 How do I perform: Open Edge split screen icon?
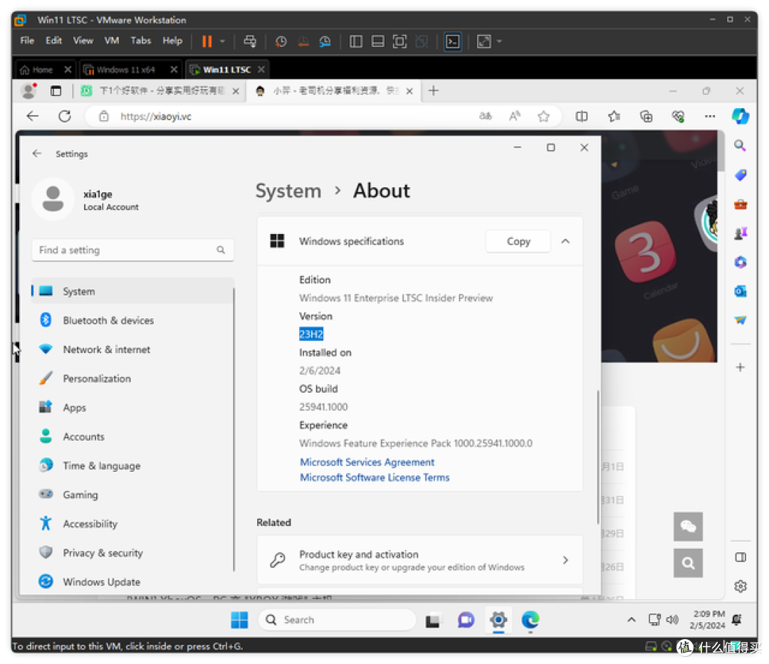(x=582, y=117)
